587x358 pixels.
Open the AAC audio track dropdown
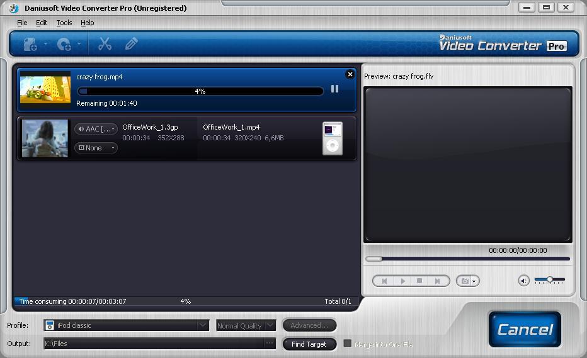(96, 129)
